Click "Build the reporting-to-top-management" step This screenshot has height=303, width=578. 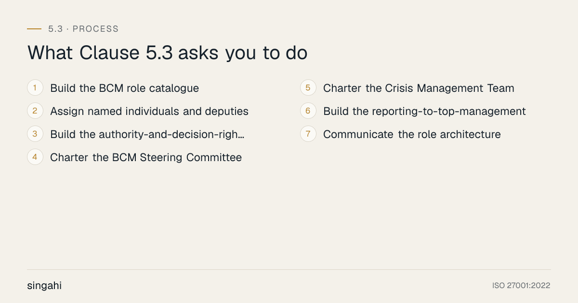424,111
